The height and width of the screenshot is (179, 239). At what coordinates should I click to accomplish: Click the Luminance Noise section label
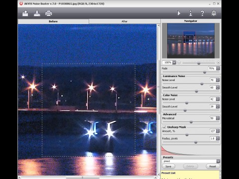pos(174,76)
